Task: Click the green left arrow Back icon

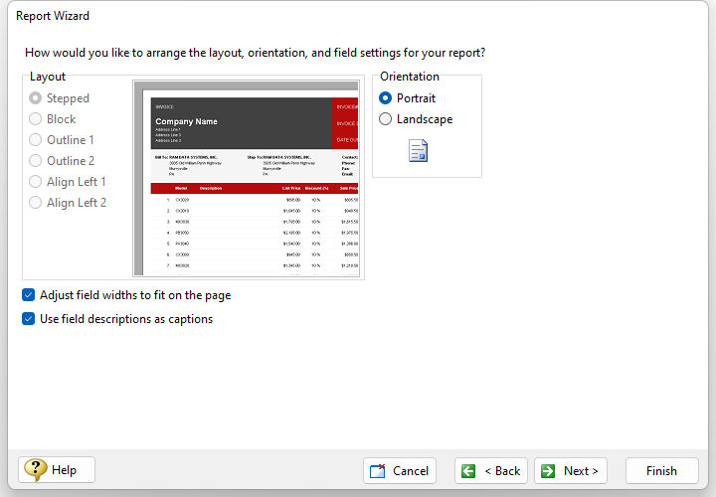Action: (x=468, y=470)
